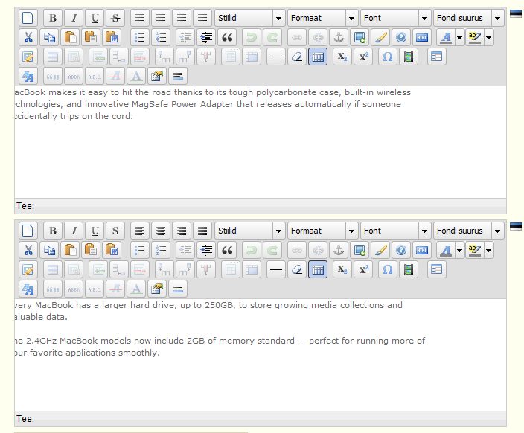Toggle table guidelines in bottom editor
The image size is (524, 433).
(318, 269)
